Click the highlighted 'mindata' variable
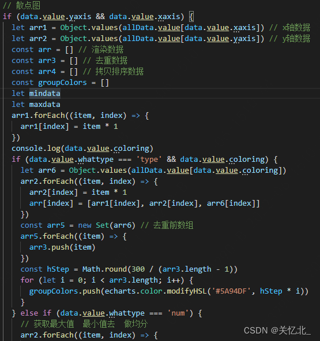The height and width of the screenshot is (341, 320). click(x=45, y=94)
